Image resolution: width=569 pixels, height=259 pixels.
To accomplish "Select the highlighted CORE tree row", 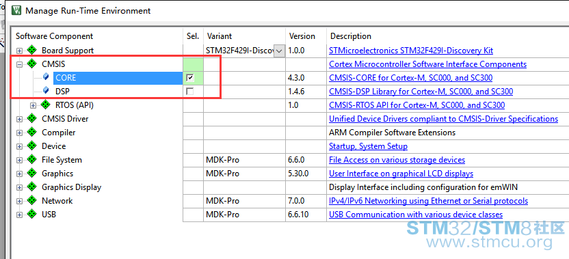I will (x=118, y=78).
